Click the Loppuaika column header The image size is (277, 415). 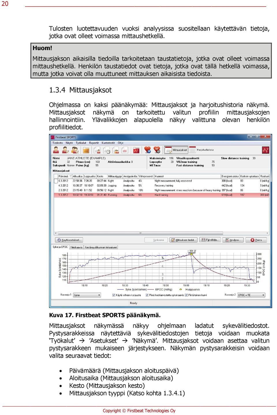[x=90, y=176]
